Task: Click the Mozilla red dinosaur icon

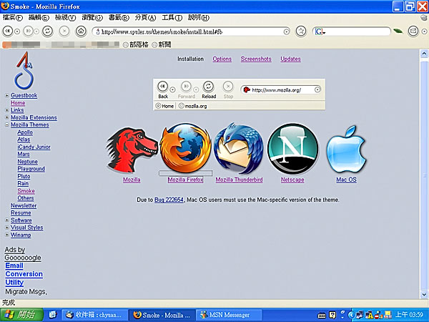Action: (x=132, y=149)
